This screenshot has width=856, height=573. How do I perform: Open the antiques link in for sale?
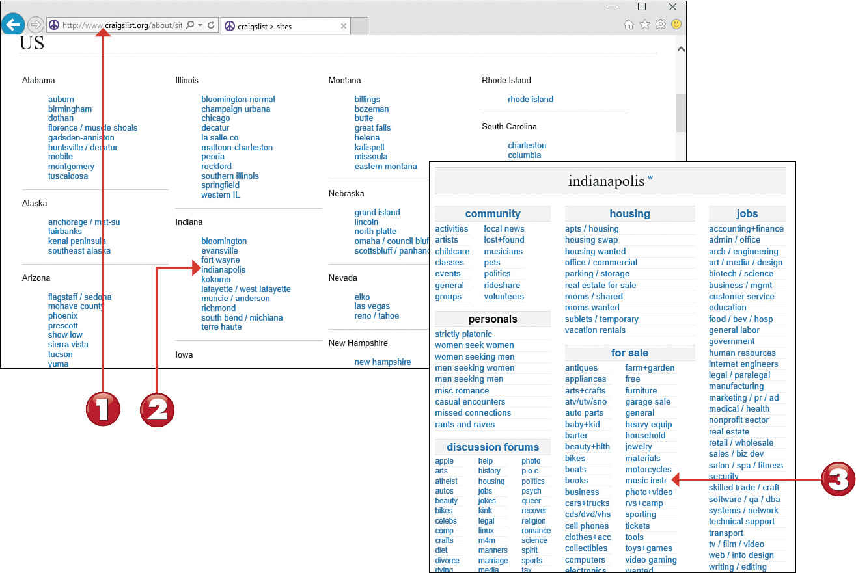pyautogui.click(x=581, y=368)
